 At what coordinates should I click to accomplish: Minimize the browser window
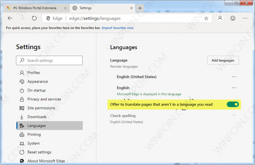tap(229, 3)
